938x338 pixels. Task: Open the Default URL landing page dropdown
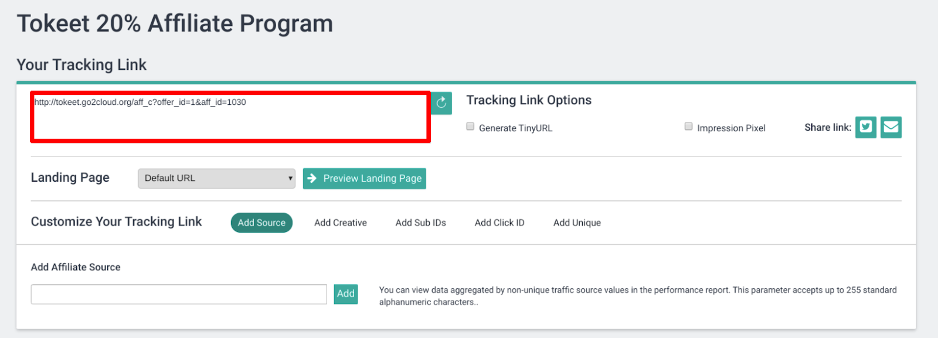216,179
